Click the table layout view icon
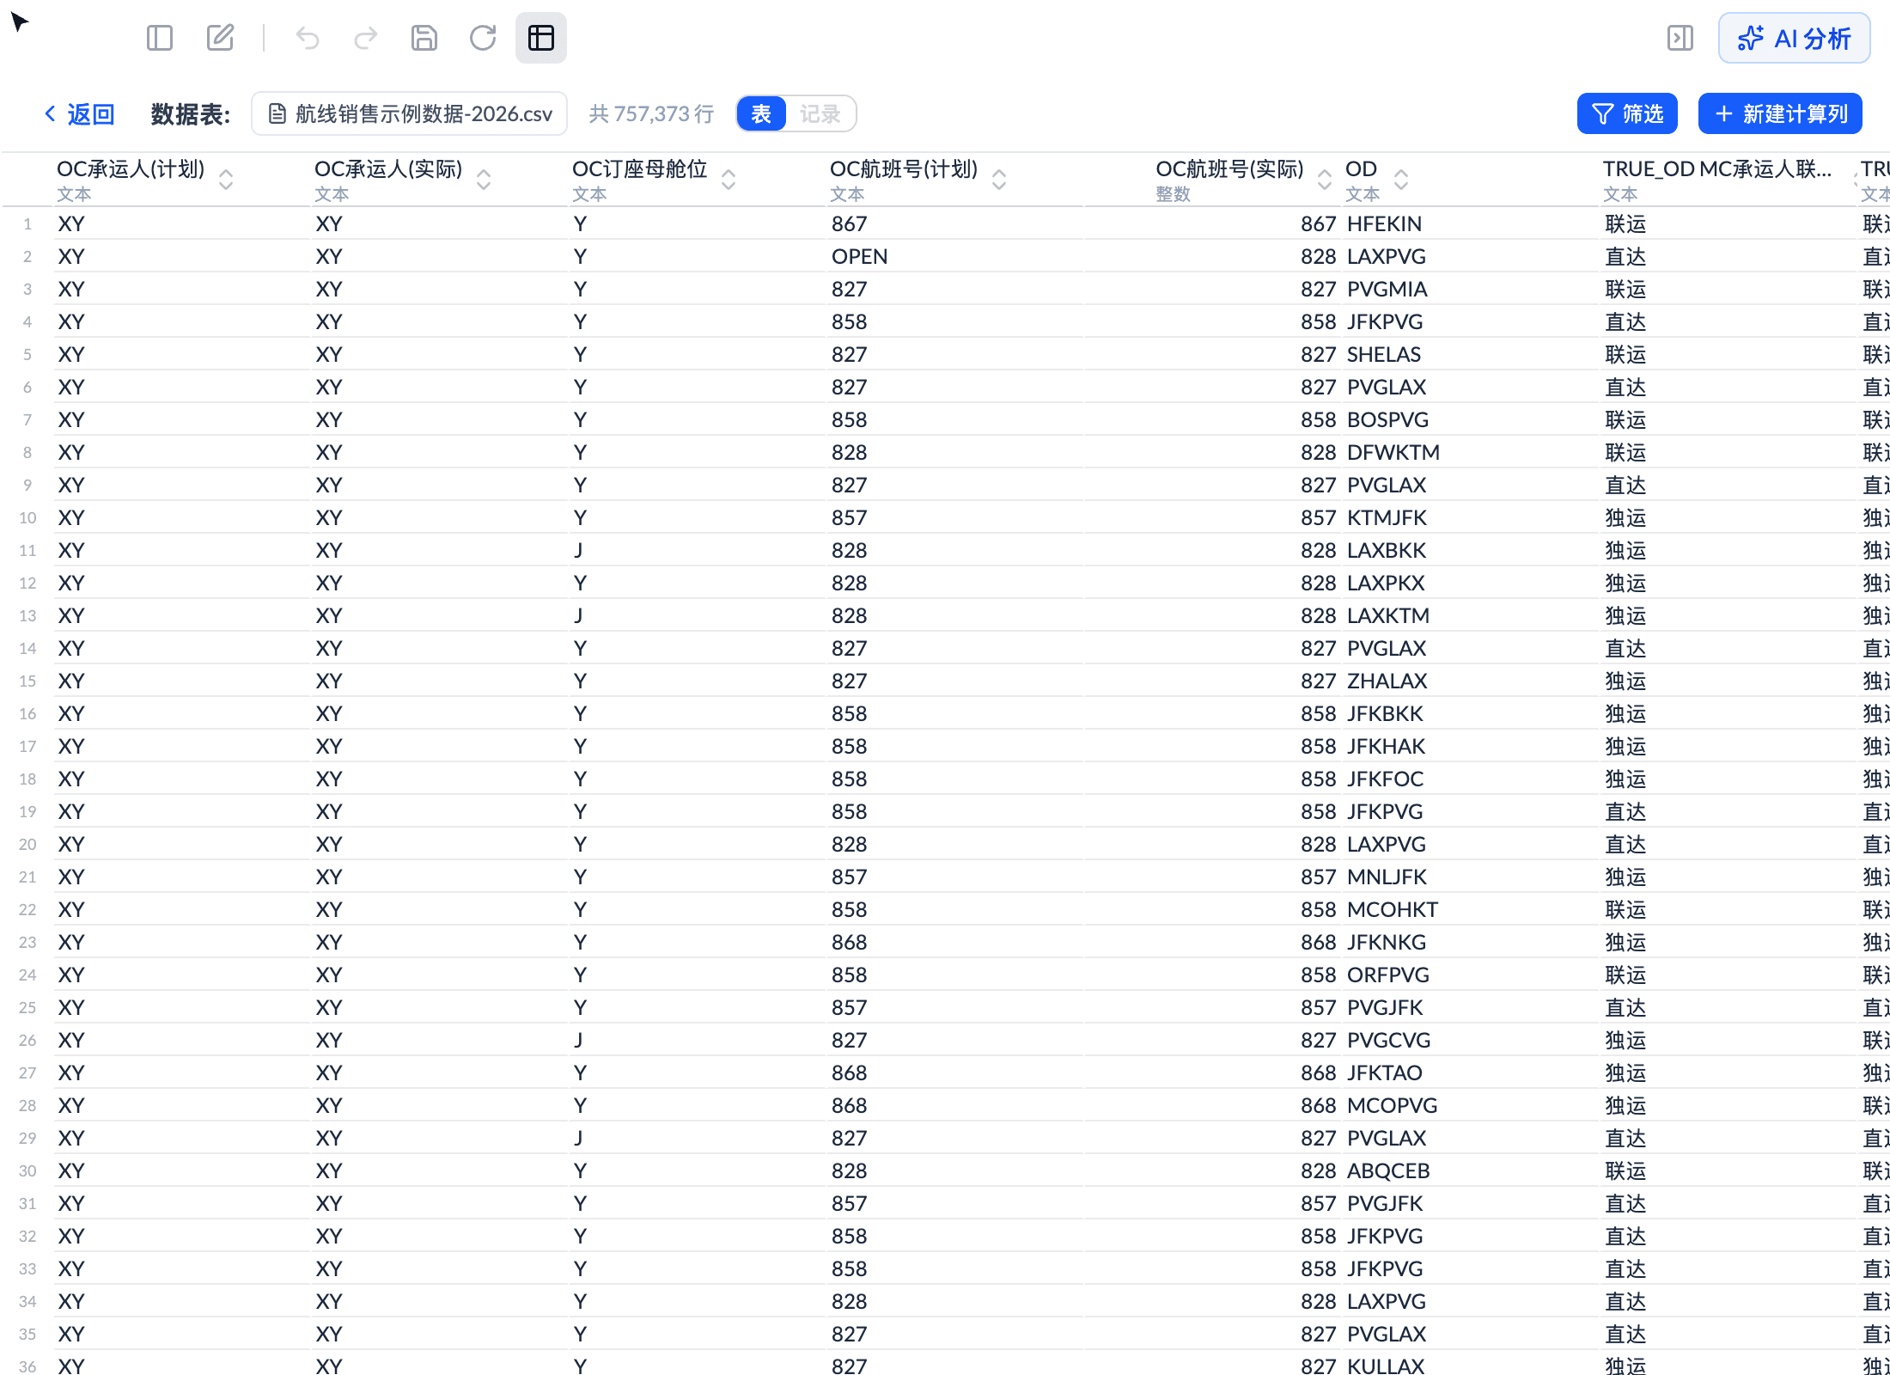 pyautogui.click(x=541, y=38)
